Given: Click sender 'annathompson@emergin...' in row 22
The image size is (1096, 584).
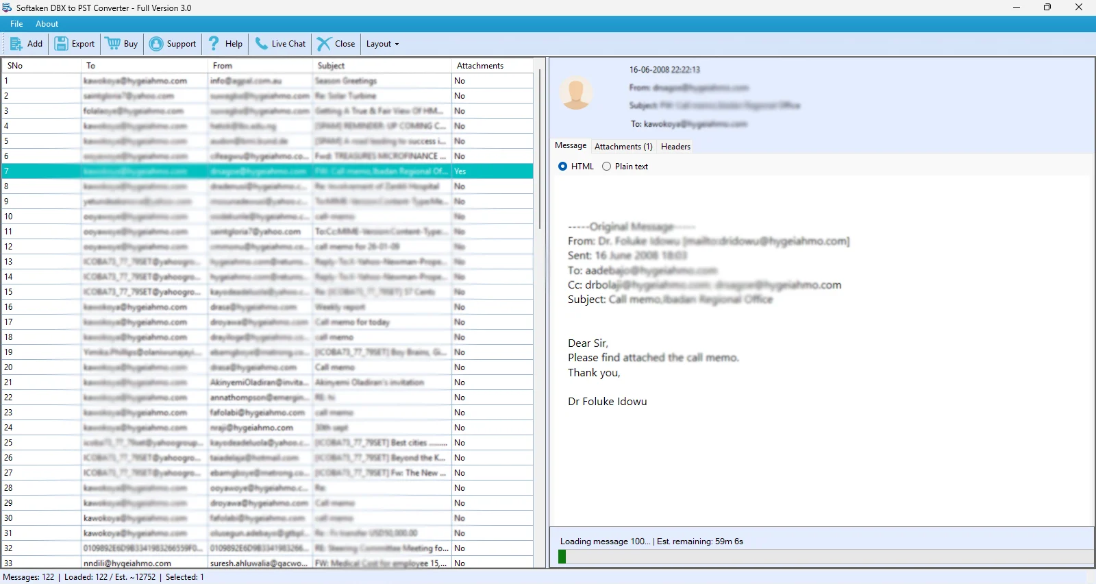Looking at the screenshot, I should pos(259,398).
